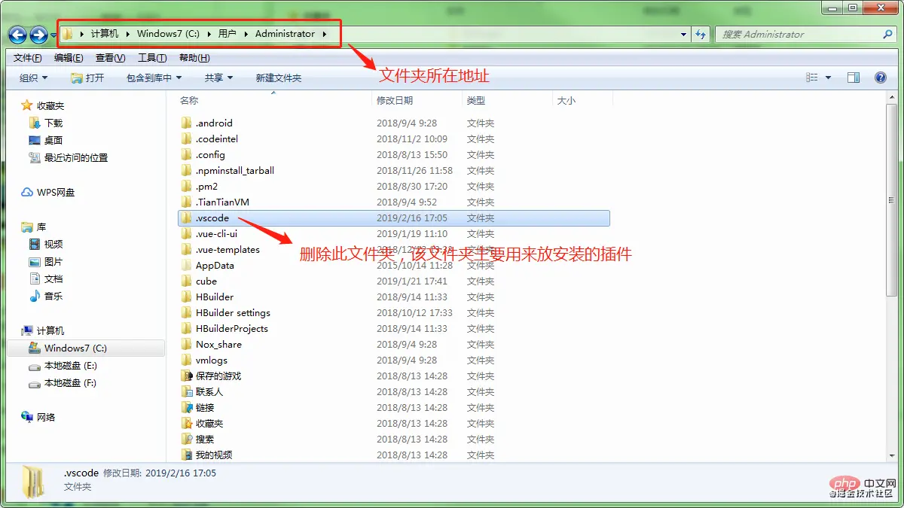Click the 音乐 library icon
Screen dimensions: 904x508
(x=35, y=297)
